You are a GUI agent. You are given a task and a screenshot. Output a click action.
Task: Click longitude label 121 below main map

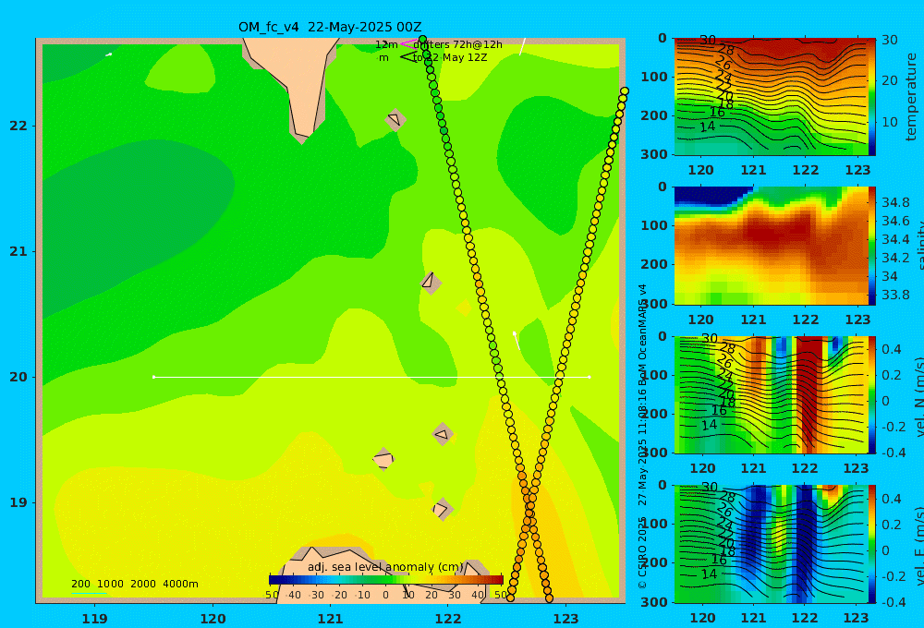pos(330,619)
